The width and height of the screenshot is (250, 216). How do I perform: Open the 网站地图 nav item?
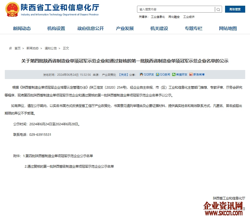(228, 29)
